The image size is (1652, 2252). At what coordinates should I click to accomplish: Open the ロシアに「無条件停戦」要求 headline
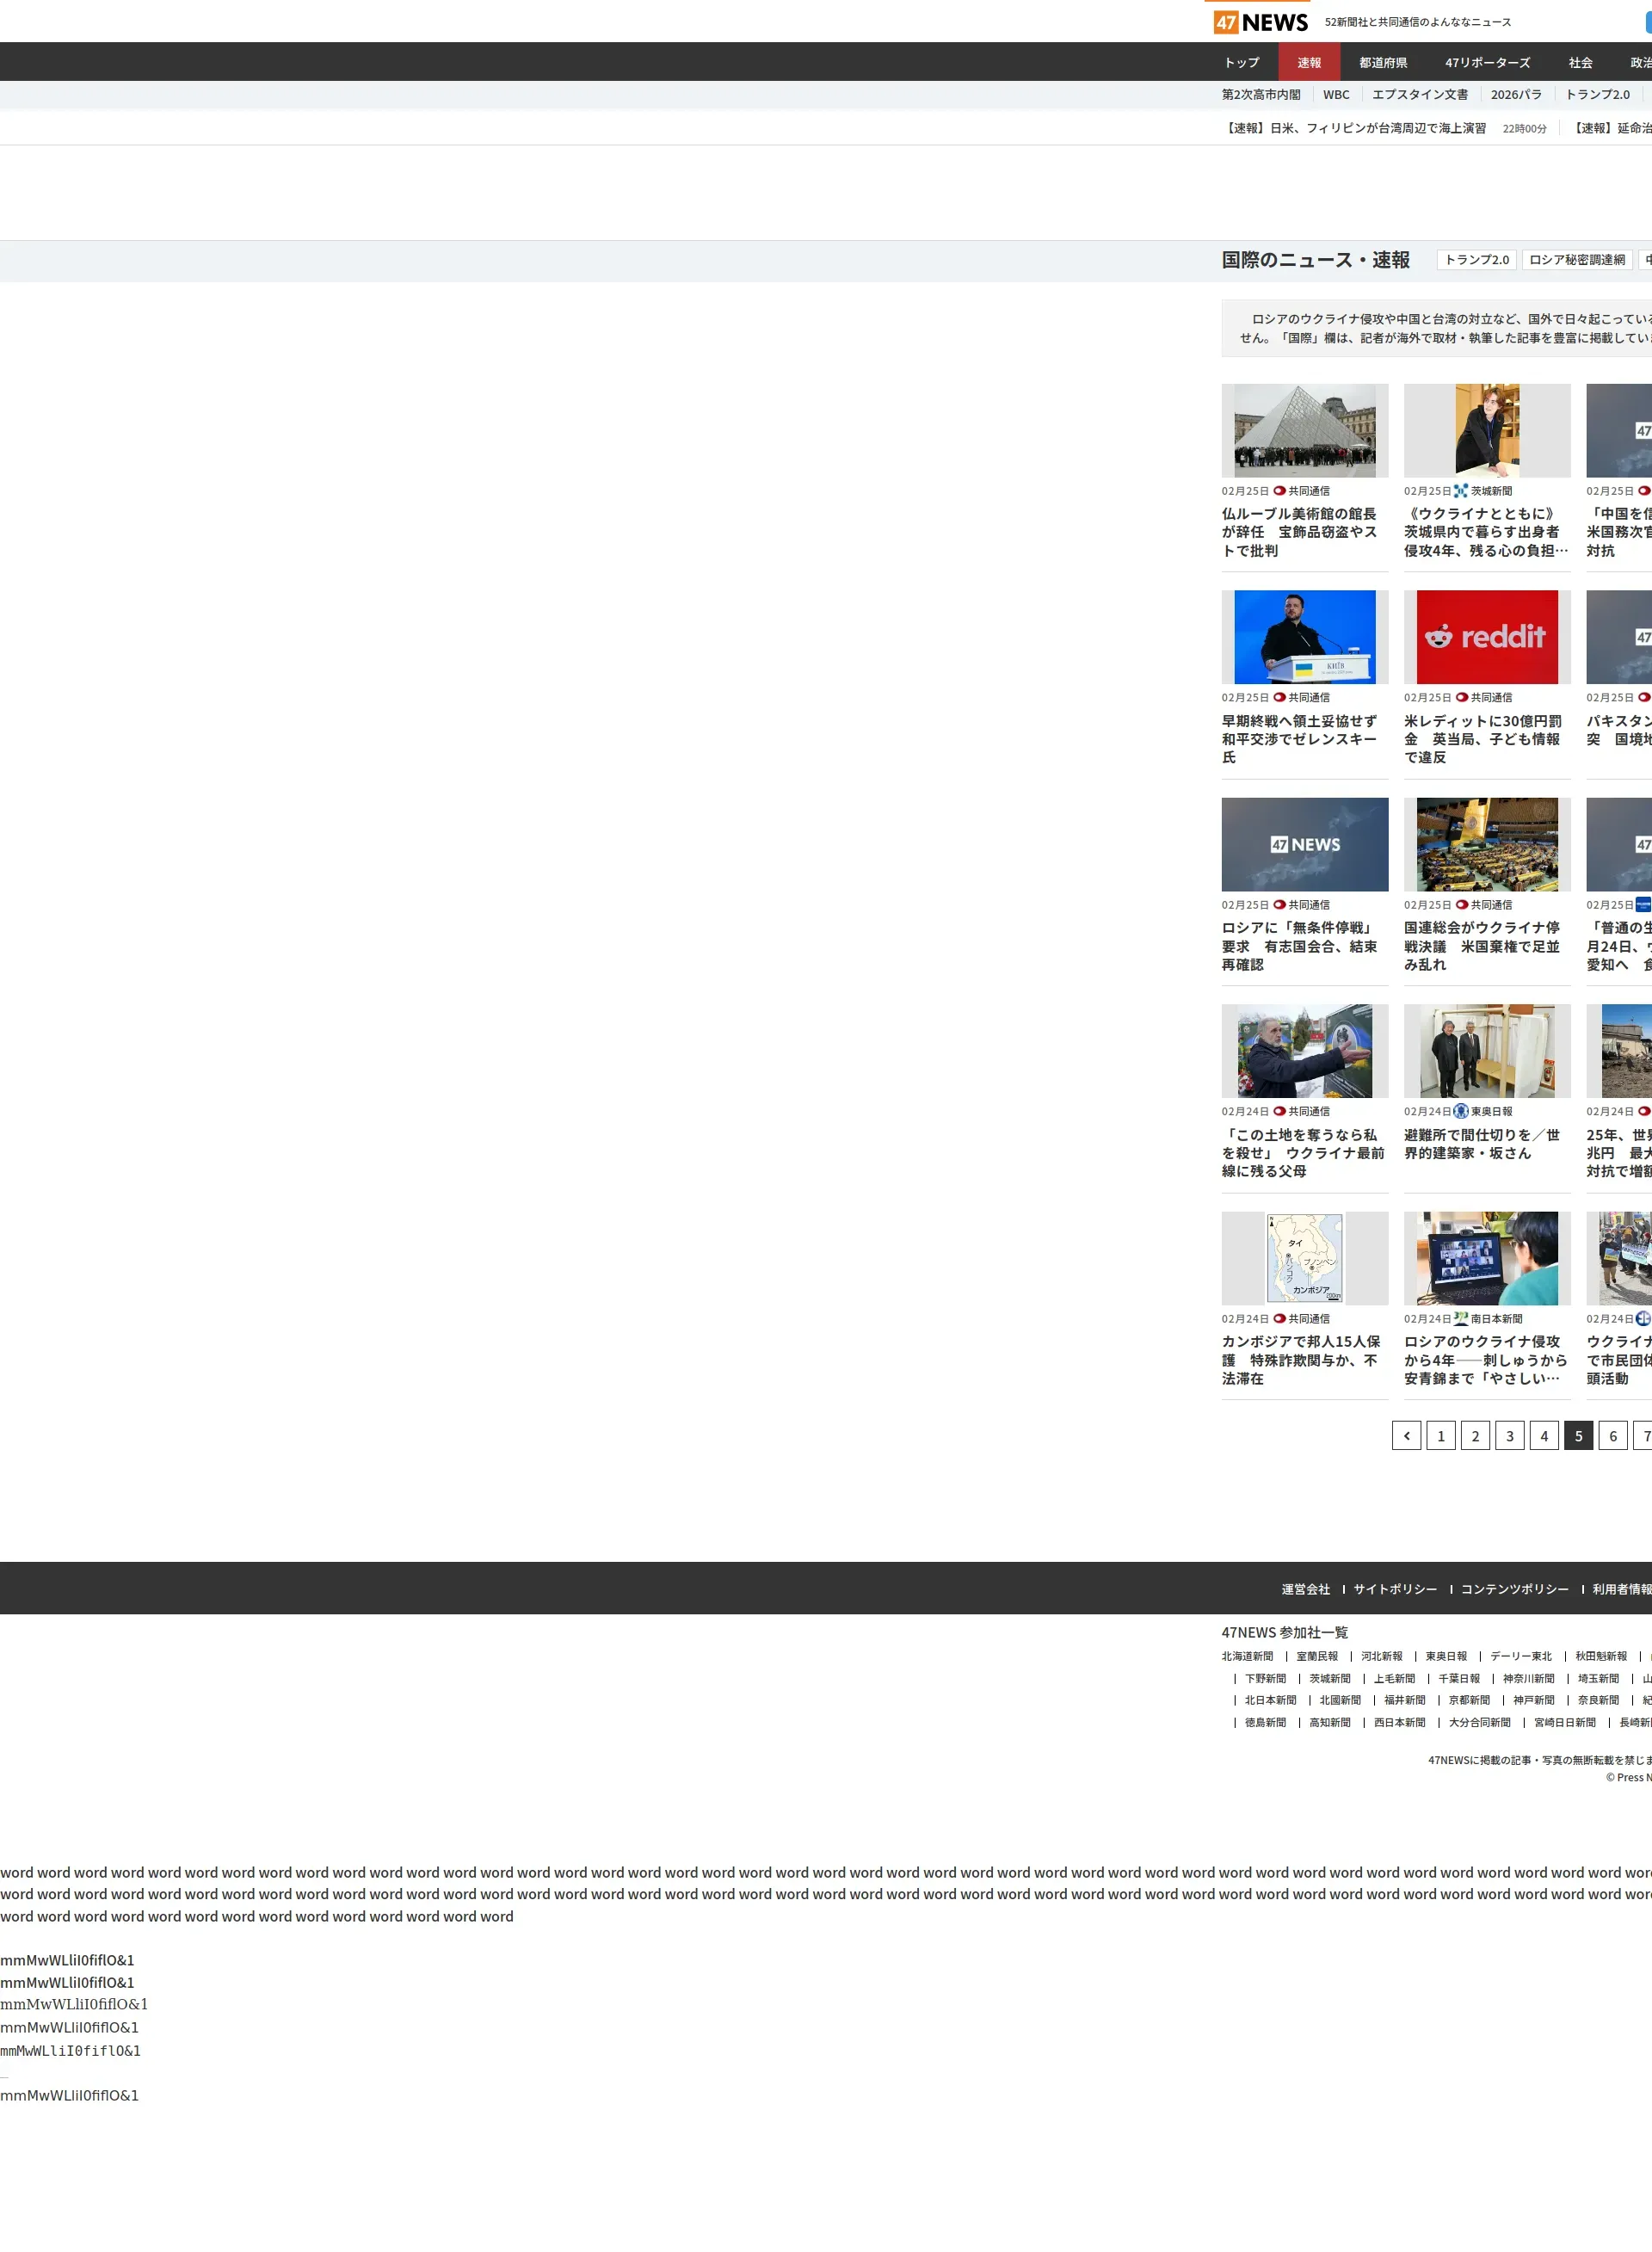click(1300, 946)
